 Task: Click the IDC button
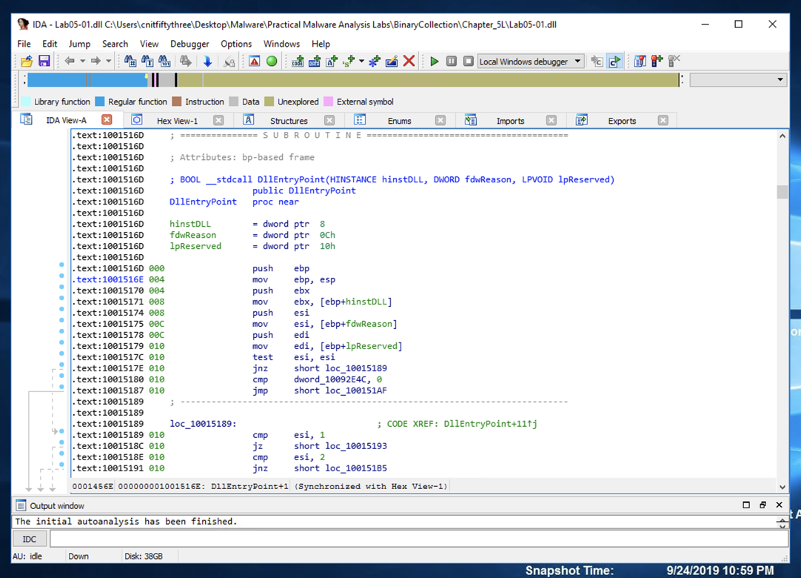click(x=30, y=539)
